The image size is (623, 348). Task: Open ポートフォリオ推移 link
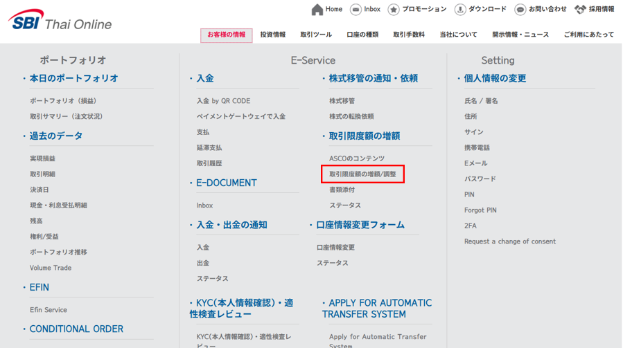point(58,252)
